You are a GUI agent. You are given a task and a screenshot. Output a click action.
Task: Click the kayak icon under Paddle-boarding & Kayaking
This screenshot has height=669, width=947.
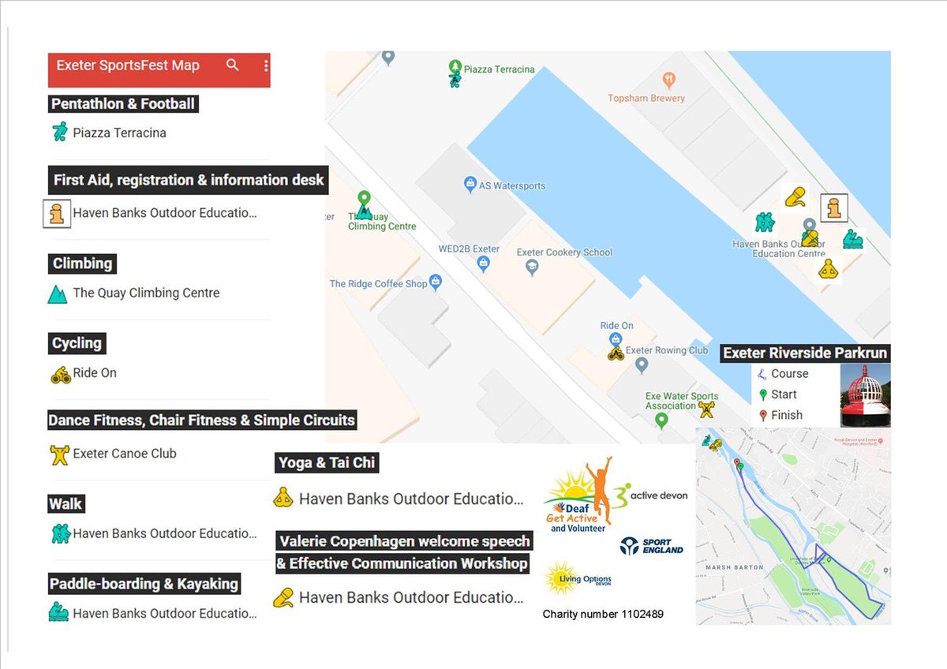(x=58, y=613)
